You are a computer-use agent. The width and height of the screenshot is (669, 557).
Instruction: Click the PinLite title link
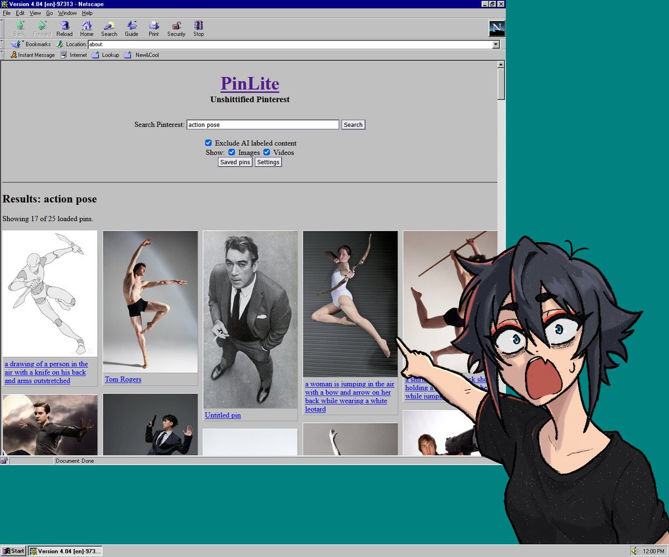[249, 83]
